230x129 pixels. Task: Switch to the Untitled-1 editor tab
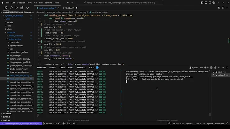click(70, 8)
